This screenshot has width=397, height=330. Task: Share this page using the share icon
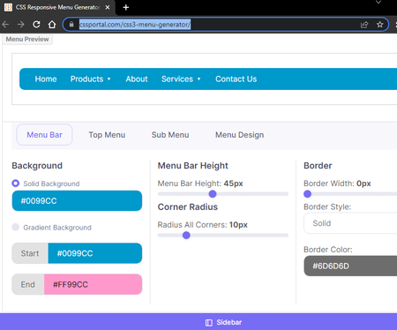coord(364,25)
